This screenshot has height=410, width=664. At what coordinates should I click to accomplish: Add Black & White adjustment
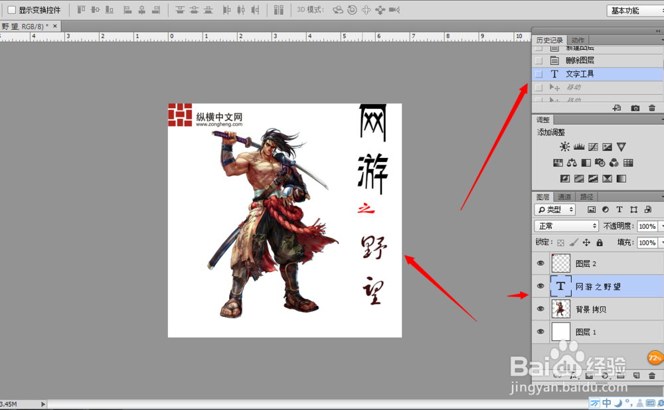point(586,163)
